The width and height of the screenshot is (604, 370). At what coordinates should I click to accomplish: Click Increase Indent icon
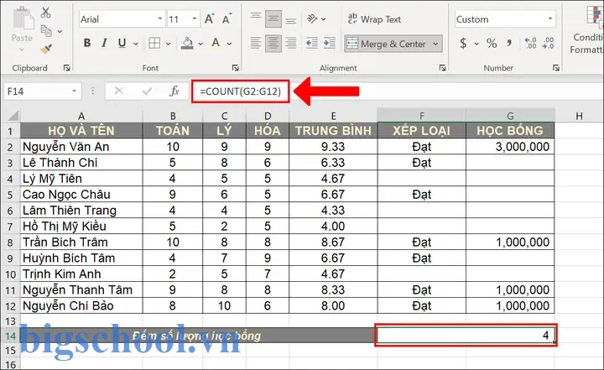coord(330,43)
